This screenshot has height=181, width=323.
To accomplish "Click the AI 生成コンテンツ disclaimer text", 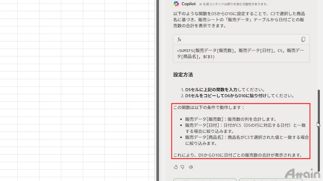I will pyautogui.click(x=233, y=4).
